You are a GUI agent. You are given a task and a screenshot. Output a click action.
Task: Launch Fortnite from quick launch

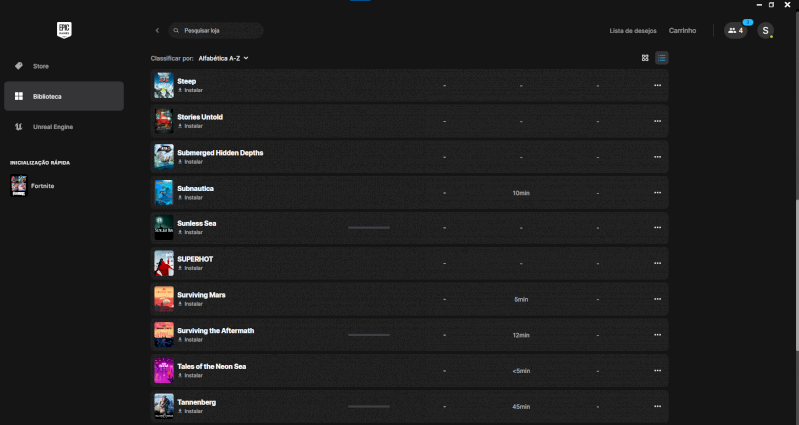coord(42,186)
